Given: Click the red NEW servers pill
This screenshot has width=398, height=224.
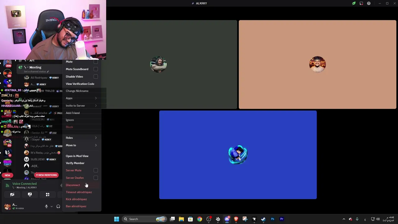Looking at the screenshot, I should [7, 175].
